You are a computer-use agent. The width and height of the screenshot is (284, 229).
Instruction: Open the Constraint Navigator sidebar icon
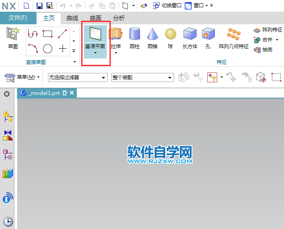pyautogui.click(x=8, y=135)
